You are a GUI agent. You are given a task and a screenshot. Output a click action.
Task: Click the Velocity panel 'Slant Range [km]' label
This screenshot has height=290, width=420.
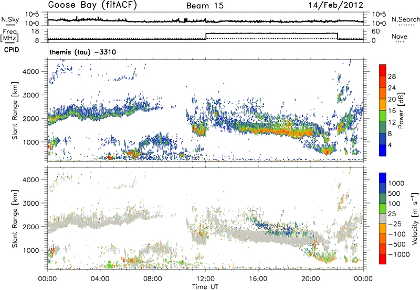coord(15,219)
